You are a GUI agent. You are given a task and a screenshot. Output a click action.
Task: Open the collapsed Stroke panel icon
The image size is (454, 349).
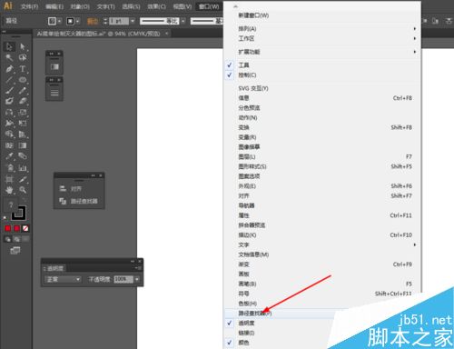tap(54, 93)
